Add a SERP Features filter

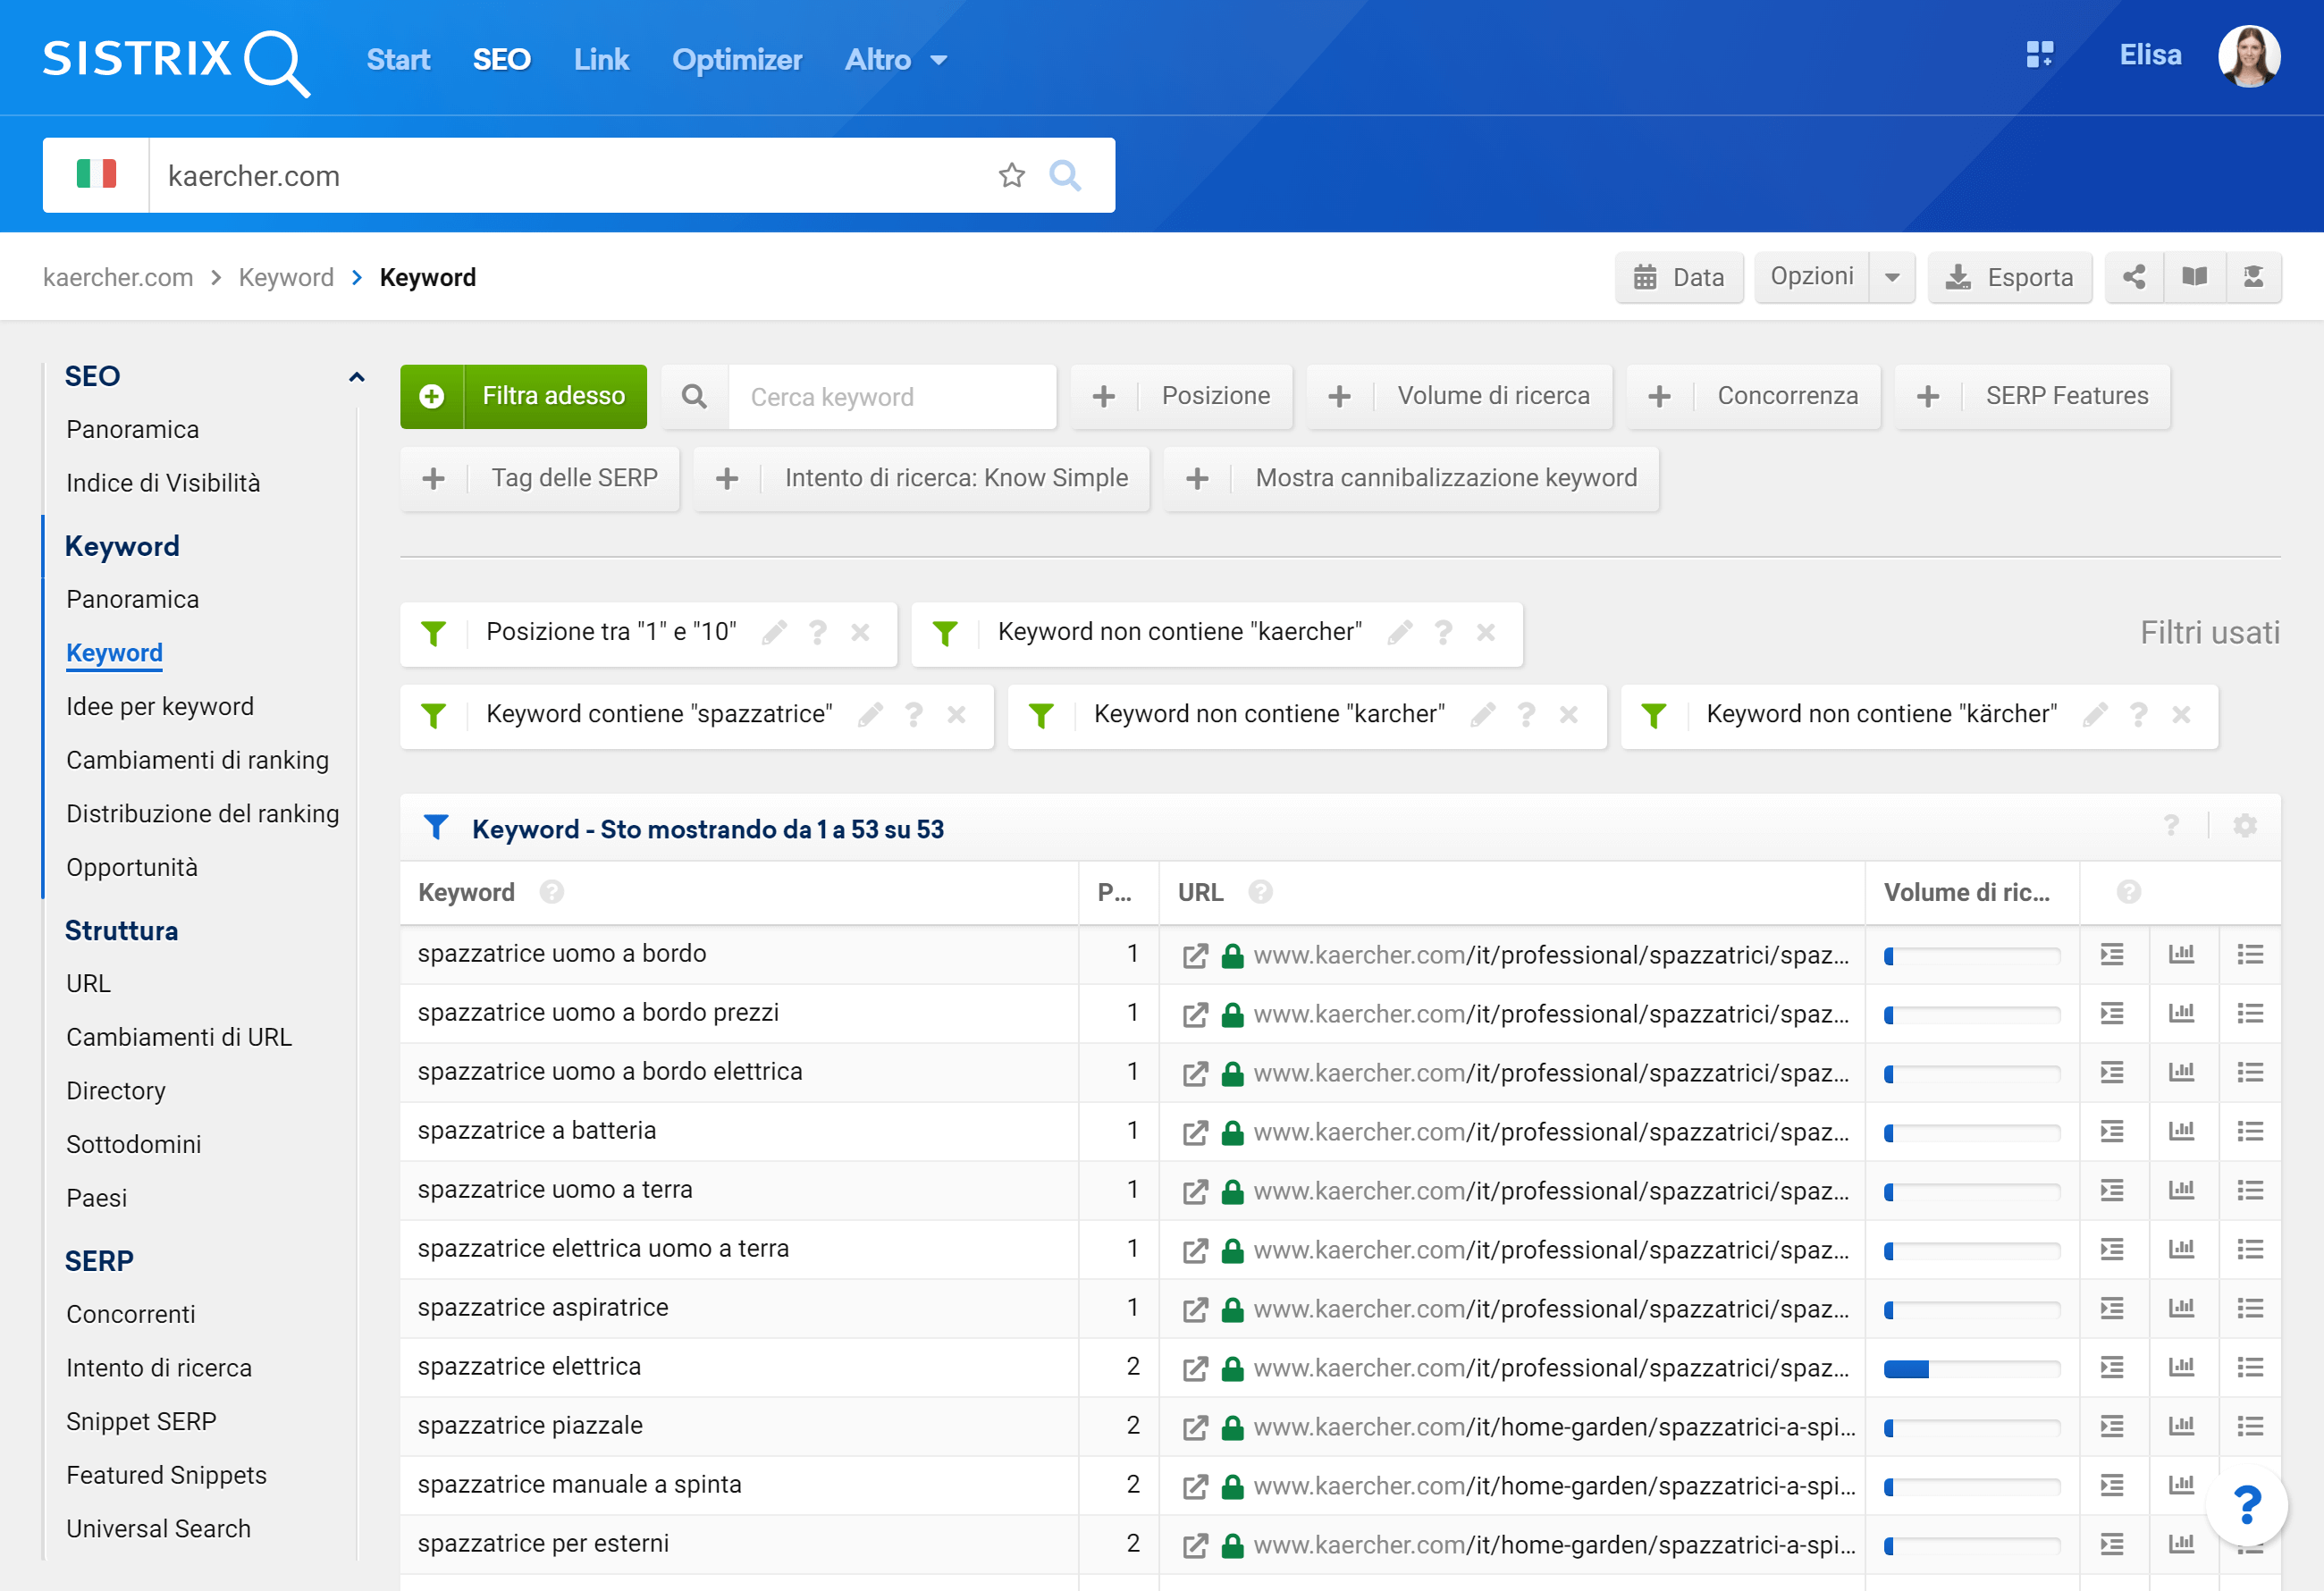point(2032,396)
